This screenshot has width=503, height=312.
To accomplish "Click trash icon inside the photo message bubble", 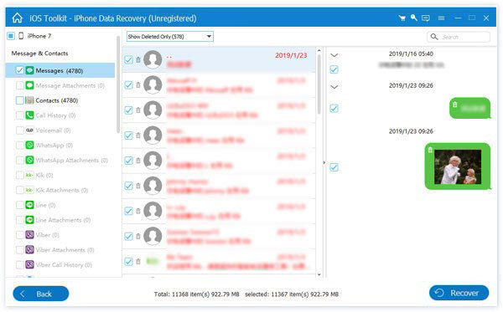I will point(431,150).
